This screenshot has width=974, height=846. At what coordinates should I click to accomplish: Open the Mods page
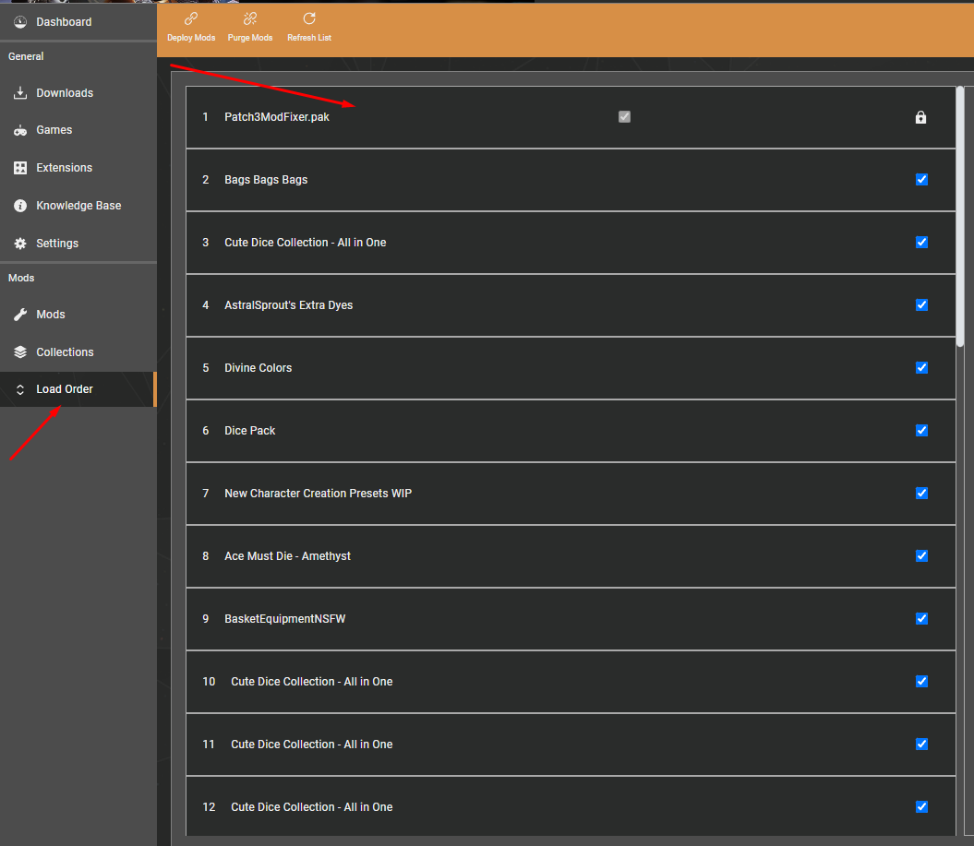(x=78, y=315)
